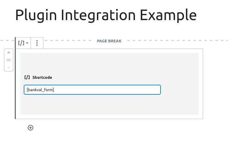Click the gray placeholder area above Shortcode label
The height and width of the screenshot is (141, 228).
click(109, 63)
